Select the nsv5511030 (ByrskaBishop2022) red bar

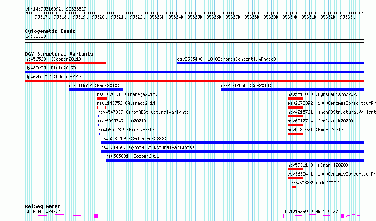295,99
